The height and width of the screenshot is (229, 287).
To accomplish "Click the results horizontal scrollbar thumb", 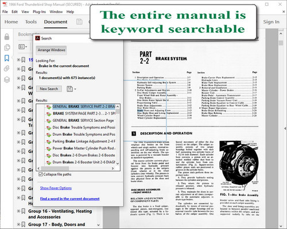I will (x=55, y=168).
